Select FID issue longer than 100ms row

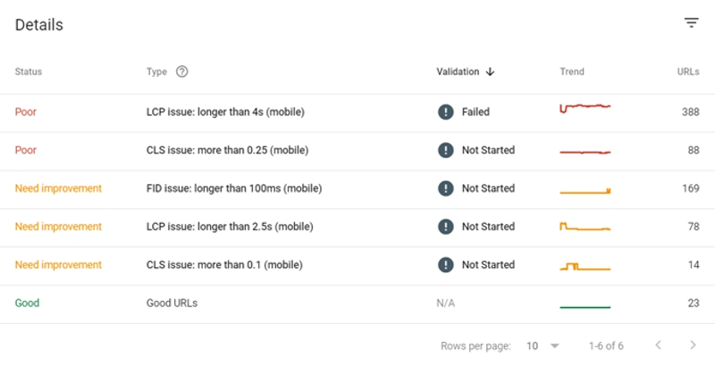357,188
